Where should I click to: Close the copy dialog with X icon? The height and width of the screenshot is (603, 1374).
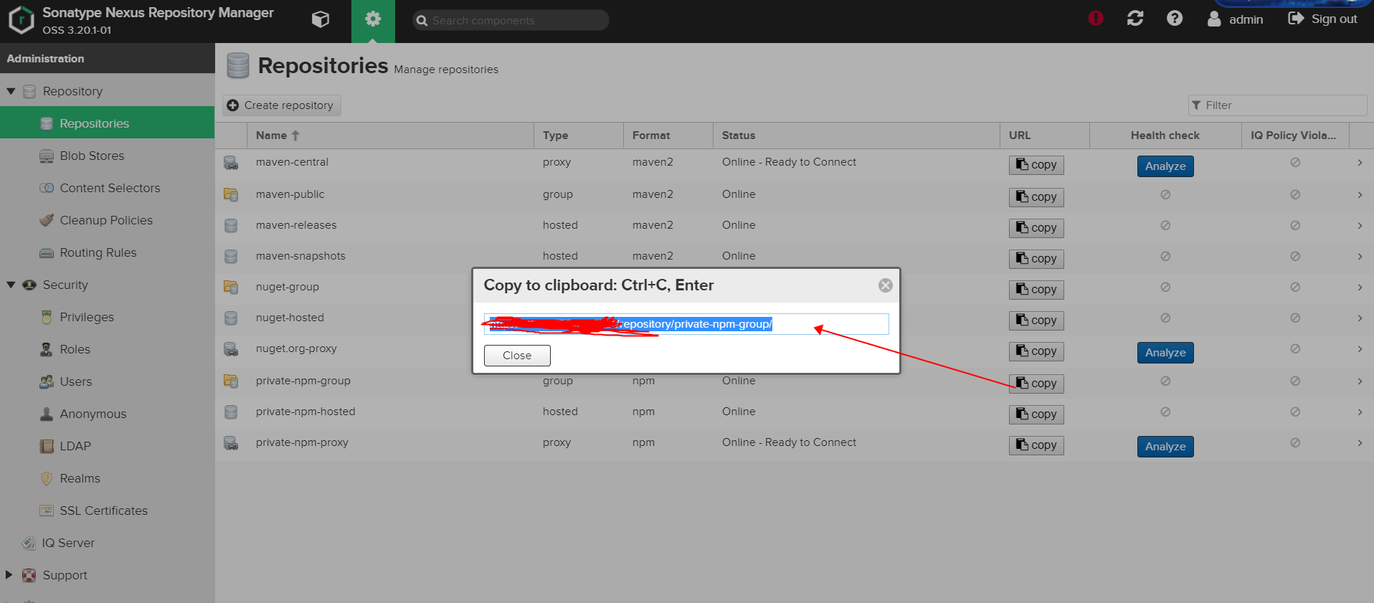pos(886,285)
